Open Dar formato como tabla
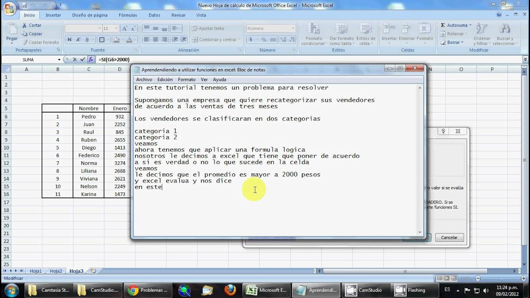Screen dimensions: 530x298 pyautogui.click(x=341, y=34)
